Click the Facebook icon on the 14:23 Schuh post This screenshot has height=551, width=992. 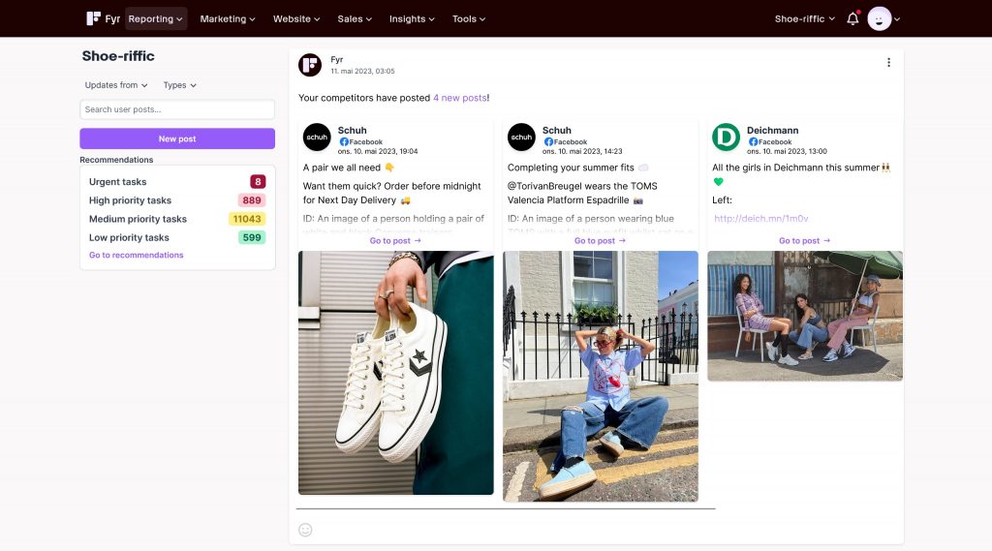(x=548, y=141)
